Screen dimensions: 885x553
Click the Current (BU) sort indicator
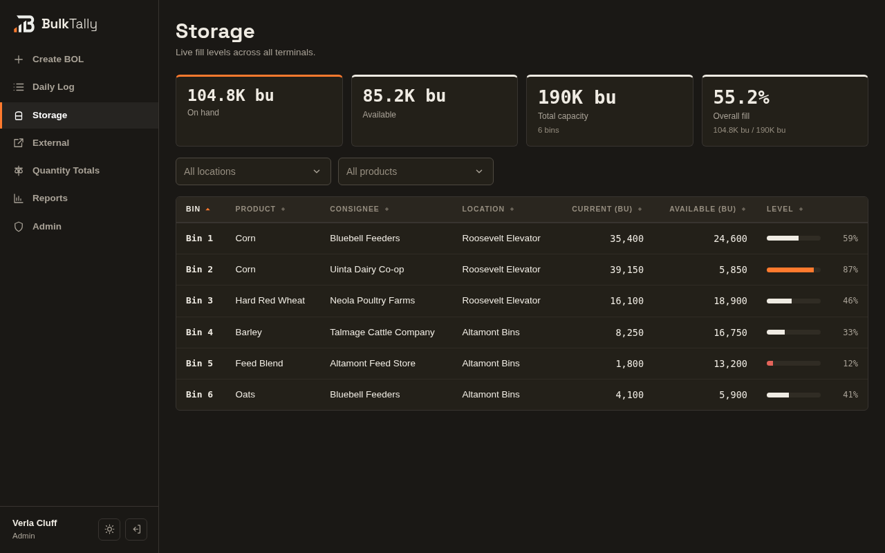click(640, 209)
